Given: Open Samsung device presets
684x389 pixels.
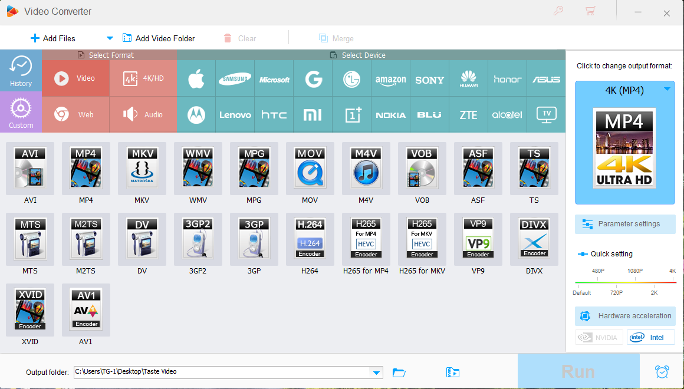Looking at the screenshot, I should (x=235, y=78).
